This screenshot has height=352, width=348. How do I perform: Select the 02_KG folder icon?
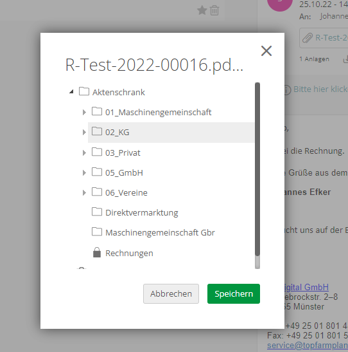tap(97, 131)
